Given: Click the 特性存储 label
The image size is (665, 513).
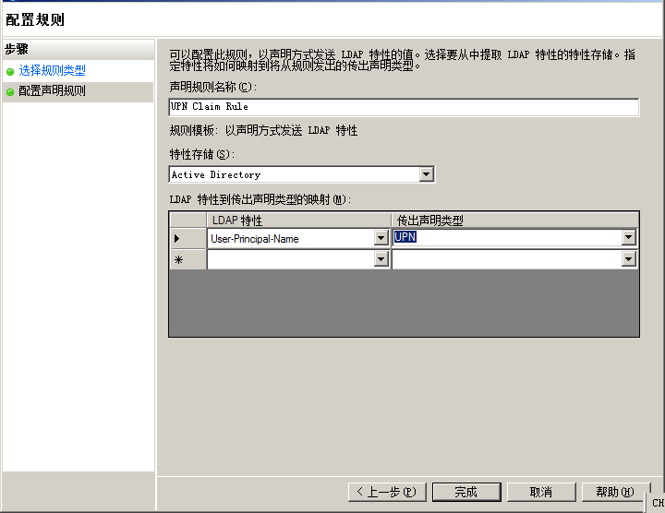Looking at the screenshot, I should point(202,154).
